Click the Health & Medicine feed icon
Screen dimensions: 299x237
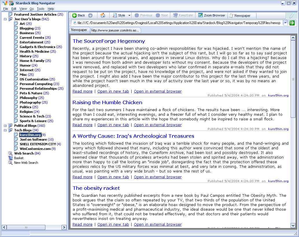16,52
